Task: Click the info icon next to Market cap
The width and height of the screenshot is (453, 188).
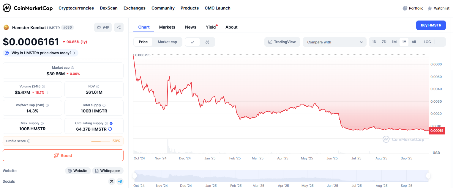Action: click(x=72, y=68)
